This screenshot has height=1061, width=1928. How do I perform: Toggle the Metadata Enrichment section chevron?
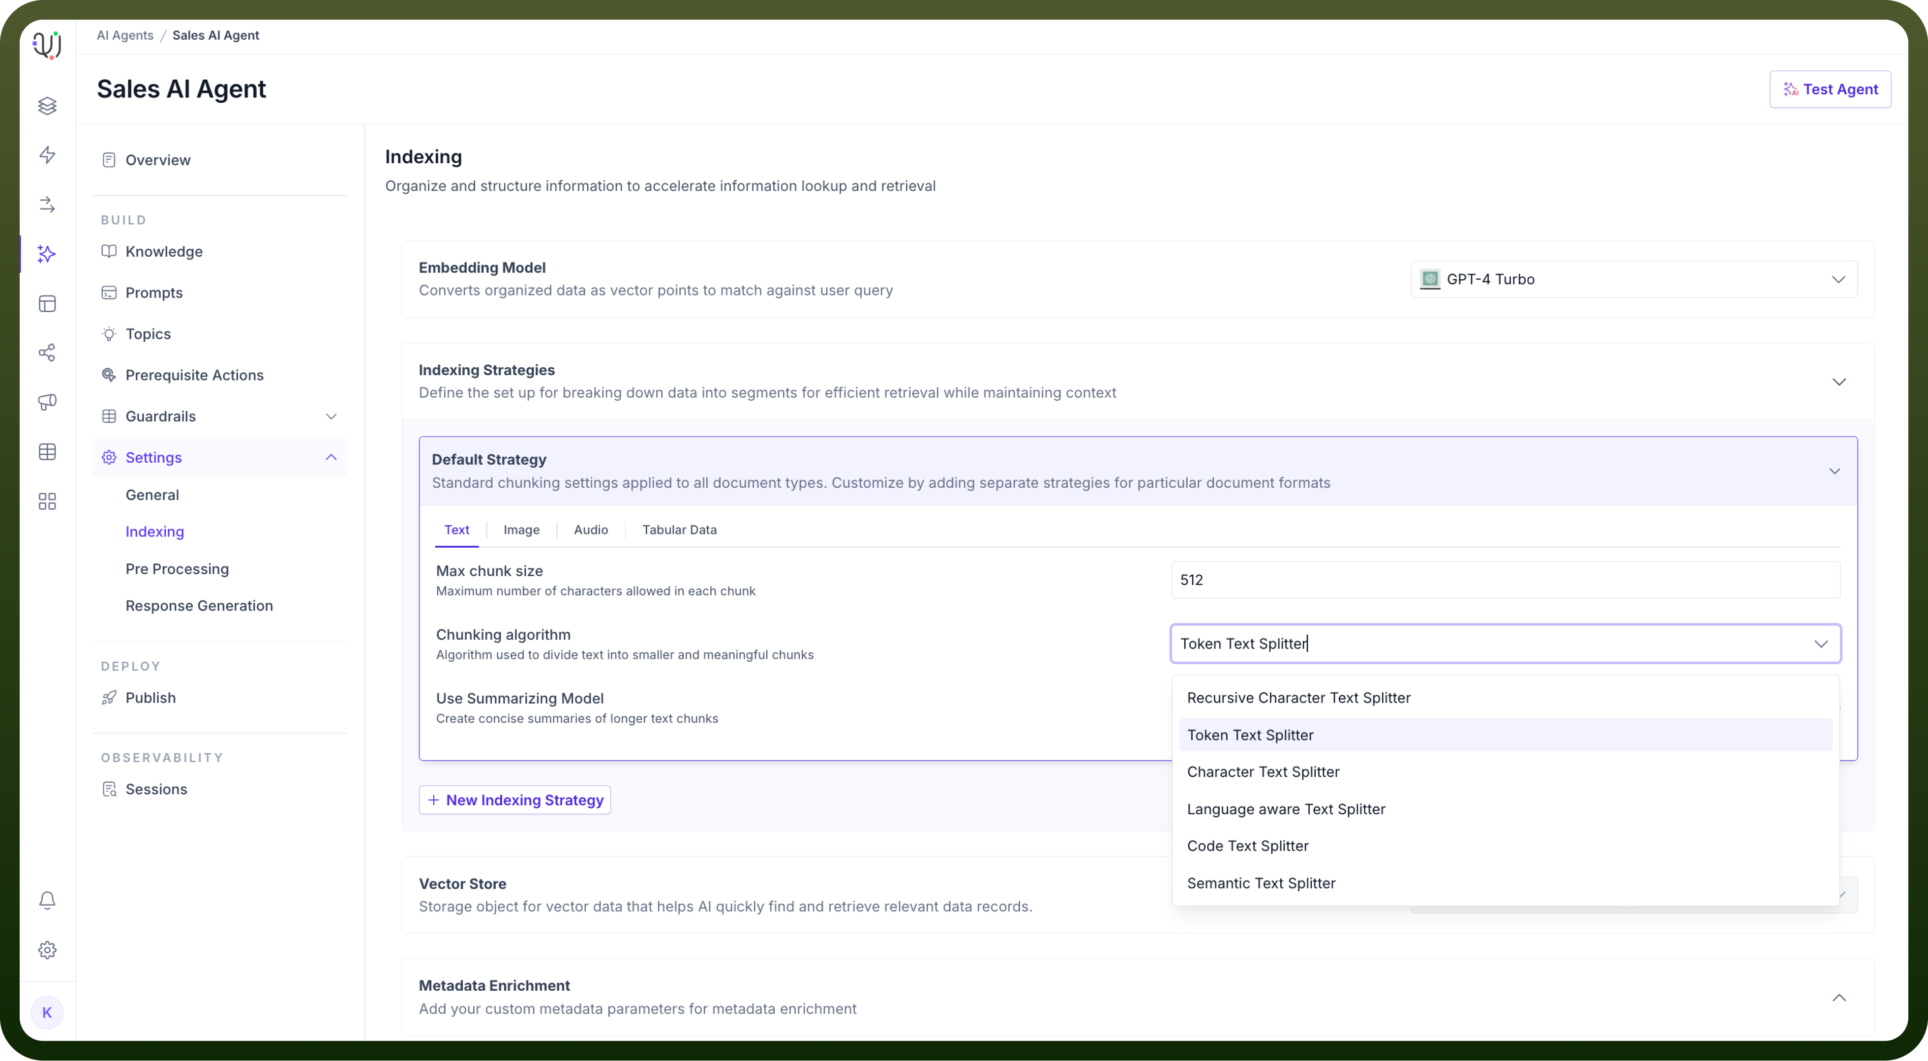click(1839, 998)
